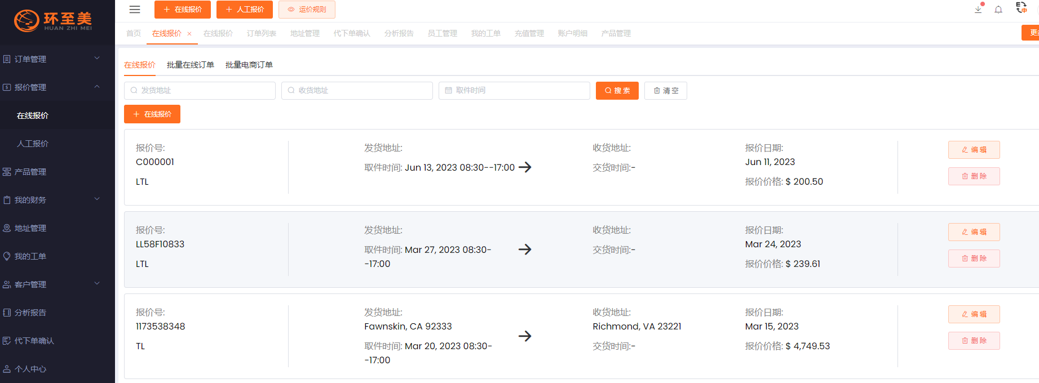Delete quote 1173538348 with 删除 button
Screen dimensions: 1039x383
click(x=974, y=341)
